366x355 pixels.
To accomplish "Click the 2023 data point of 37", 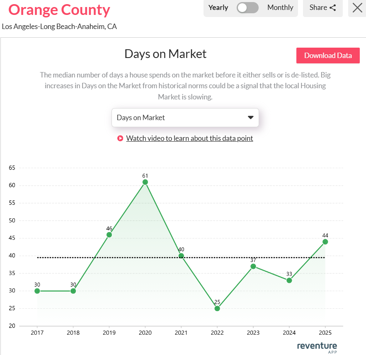I will coord(253,266).
